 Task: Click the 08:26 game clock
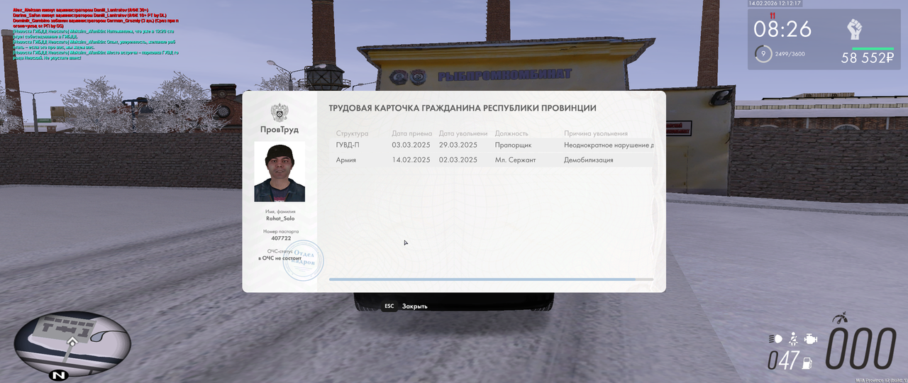point(782,30)
